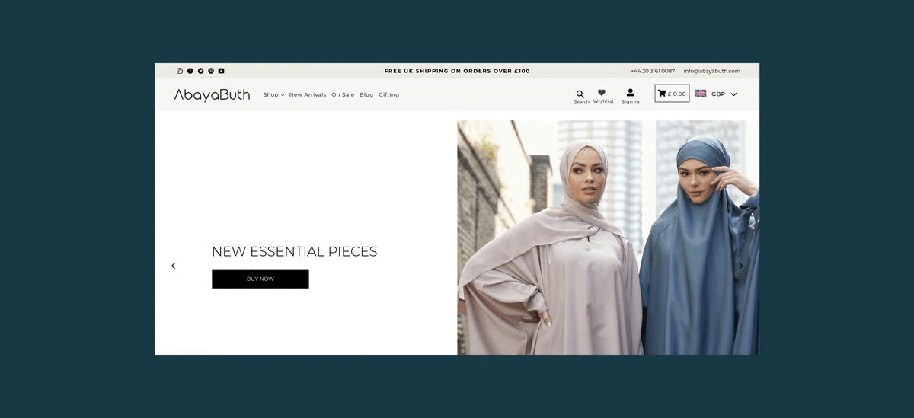Click the UK flag currency icon

(x=701, y=94)
